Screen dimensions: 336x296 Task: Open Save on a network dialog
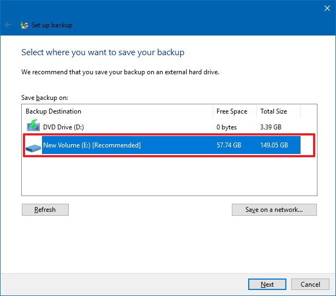[274, 210]
